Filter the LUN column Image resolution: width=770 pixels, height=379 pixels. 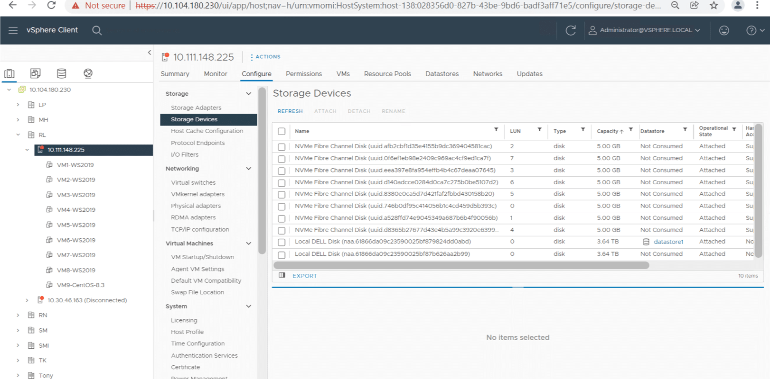point(539,129)
